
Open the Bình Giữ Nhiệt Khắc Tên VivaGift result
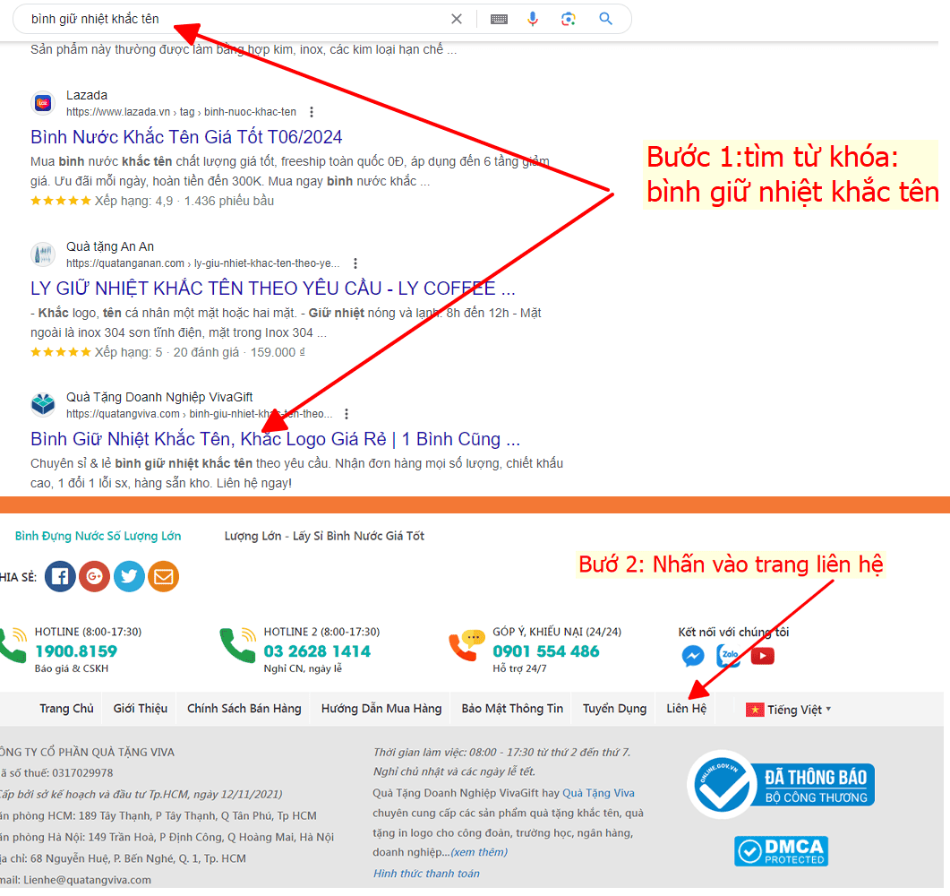click(275, 440)
